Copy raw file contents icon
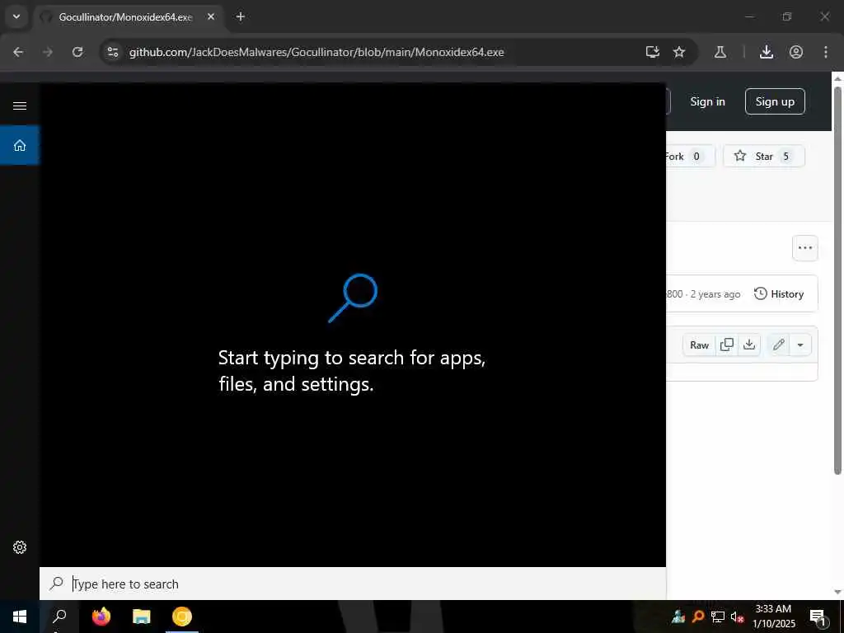Image resolution: width=844 pixels, height=633 pixels. [727, 345]
